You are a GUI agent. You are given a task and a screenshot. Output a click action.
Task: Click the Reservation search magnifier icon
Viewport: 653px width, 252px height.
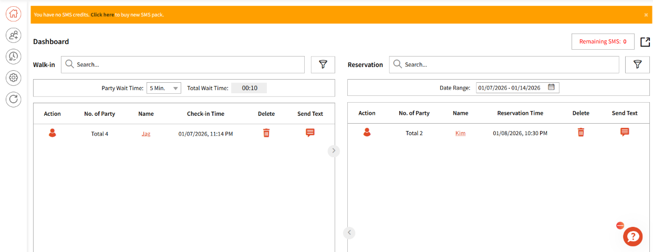[398, 64]
